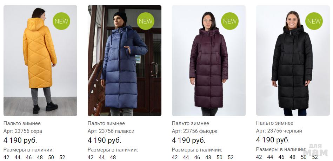Open 'Арт: 23756 галакси' product link
This screenshot has height=161, width=333.
tap(111, 131)
